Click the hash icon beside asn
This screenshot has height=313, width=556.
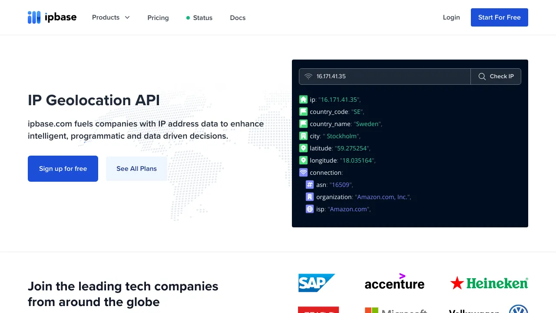pyautogui.click(x=310, y=185)
